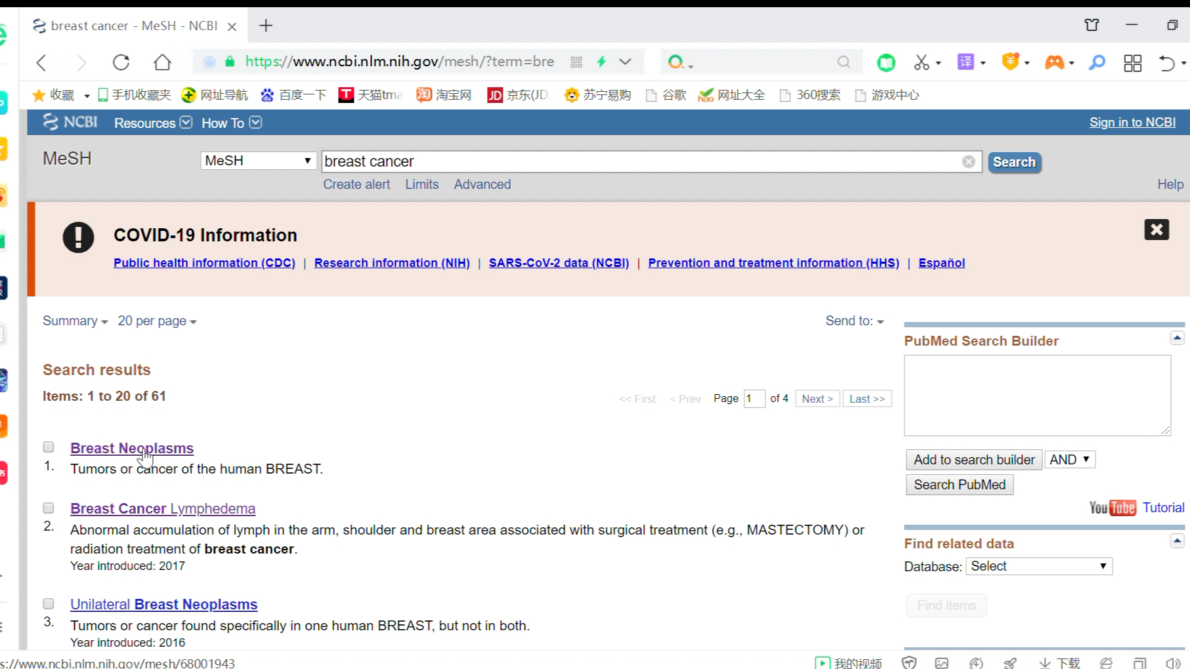Open Public health information (CDC) link
This screenshot has width=1190, height=669.
[x=204, y=262]
